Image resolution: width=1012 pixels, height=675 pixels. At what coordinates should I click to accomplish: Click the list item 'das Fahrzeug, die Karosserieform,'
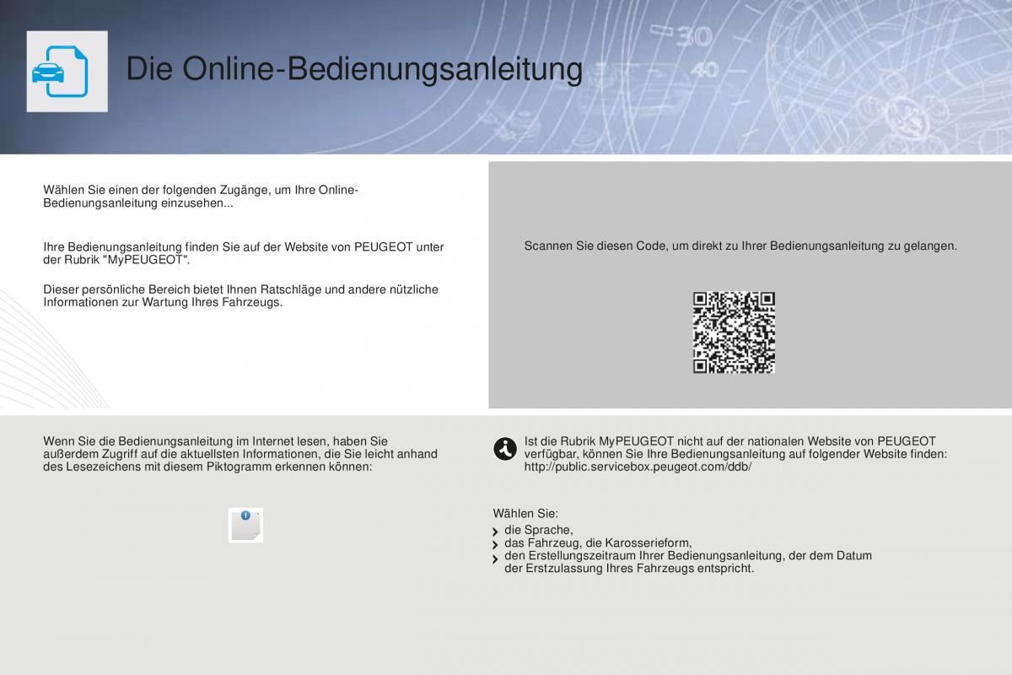(598, 543)
